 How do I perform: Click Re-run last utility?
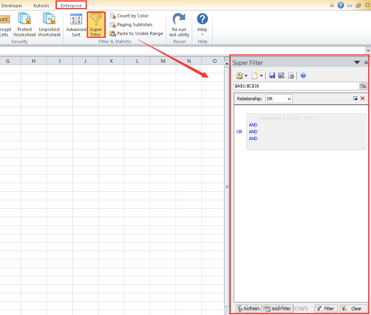(x=179, y=24)
